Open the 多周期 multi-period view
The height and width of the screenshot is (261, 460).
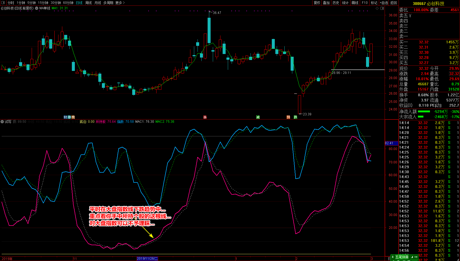[108, 3]
